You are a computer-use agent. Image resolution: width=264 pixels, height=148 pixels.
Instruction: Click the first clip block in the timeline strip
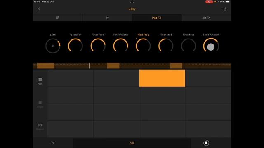[46, 66]
